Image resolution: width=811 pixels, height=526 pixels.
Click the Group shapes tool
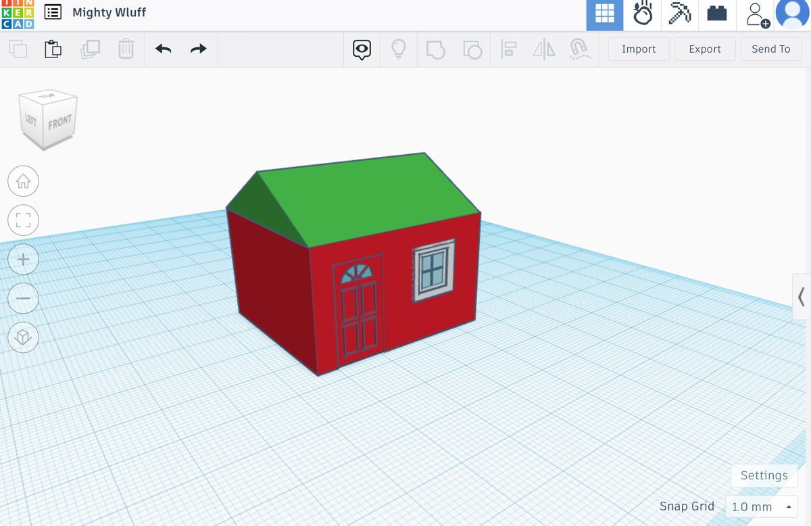pyautogui.click(x=436, y=49)
